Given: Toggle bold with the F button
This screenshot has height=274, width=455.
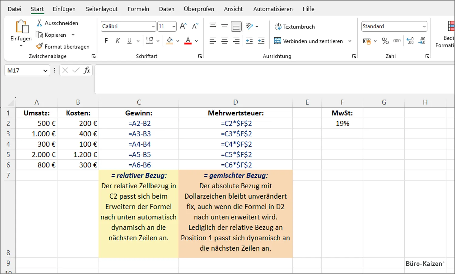Looking at the screenshot, I should coord(106,40).
